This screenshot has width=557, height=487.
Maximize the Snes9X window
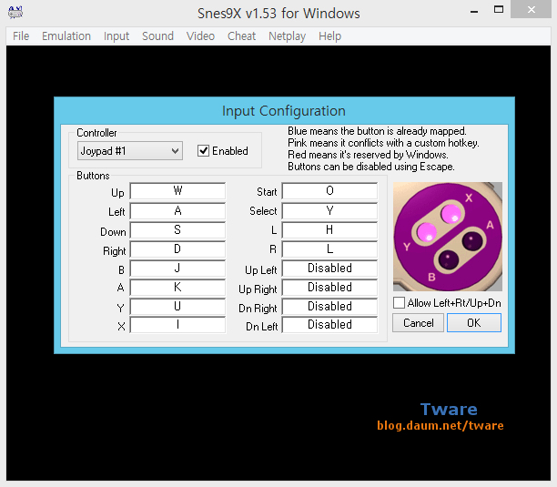(x=499, y=10)
